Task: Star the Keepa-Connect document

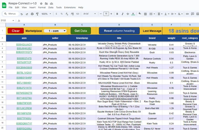Action: tap(41, 3)
